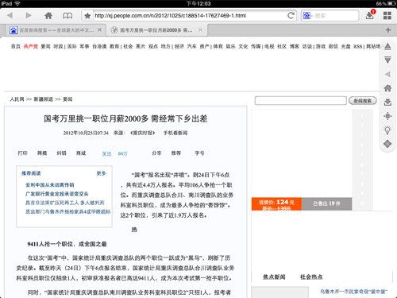397x298 pixels.
Task: Tap the browser forward arrow
Action: 29,15
